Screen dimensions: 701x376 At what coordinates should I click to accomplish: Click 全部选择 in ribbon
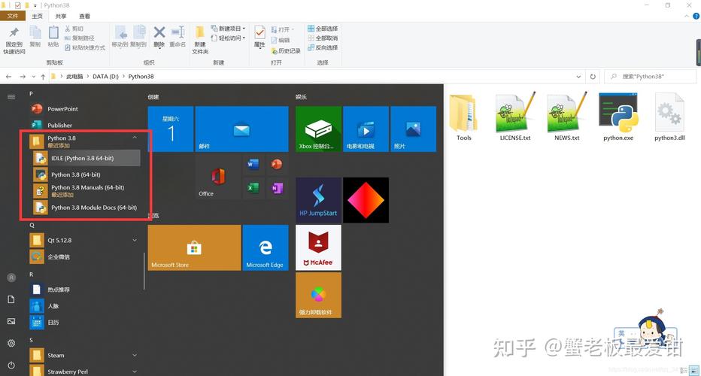323,28
